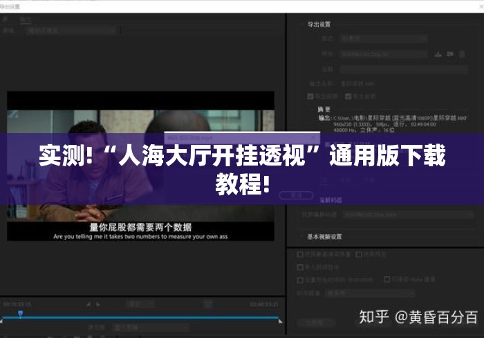
Task: Close the encoding progress dialog with X
Action: point(313,137)
